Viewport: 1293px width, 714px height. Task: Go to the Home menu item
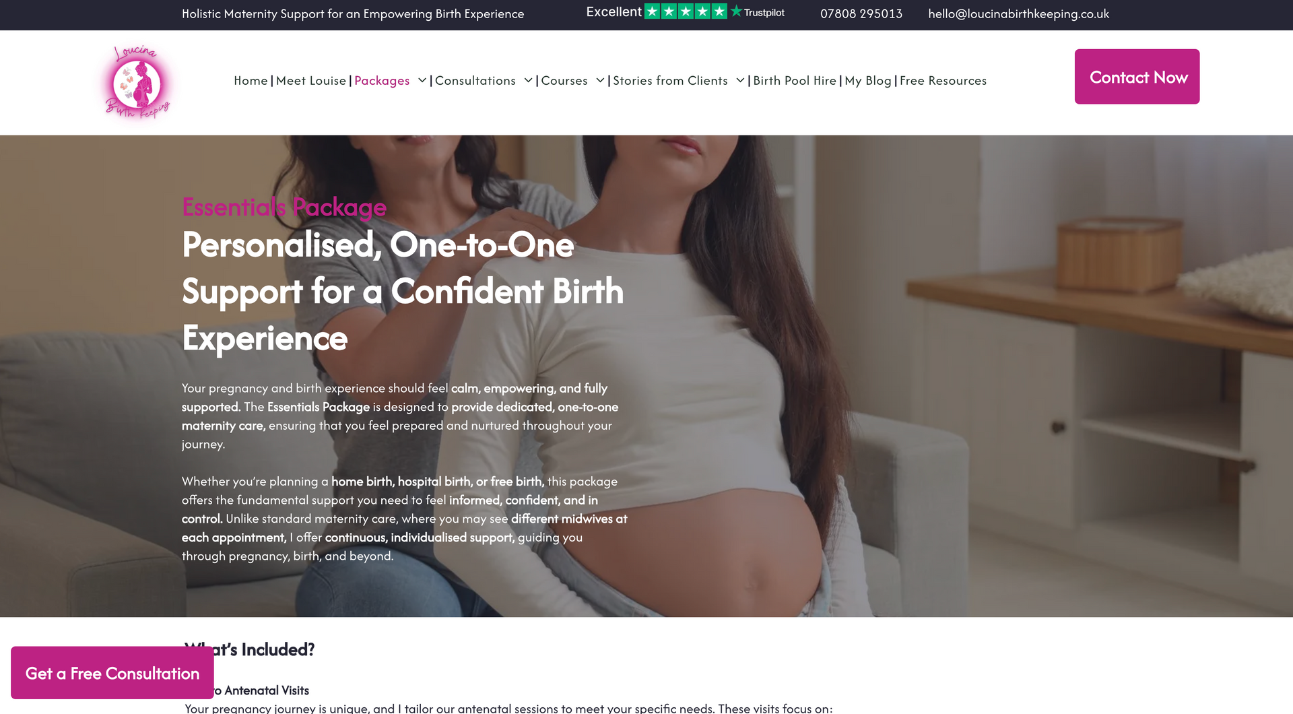pos(251,81)
